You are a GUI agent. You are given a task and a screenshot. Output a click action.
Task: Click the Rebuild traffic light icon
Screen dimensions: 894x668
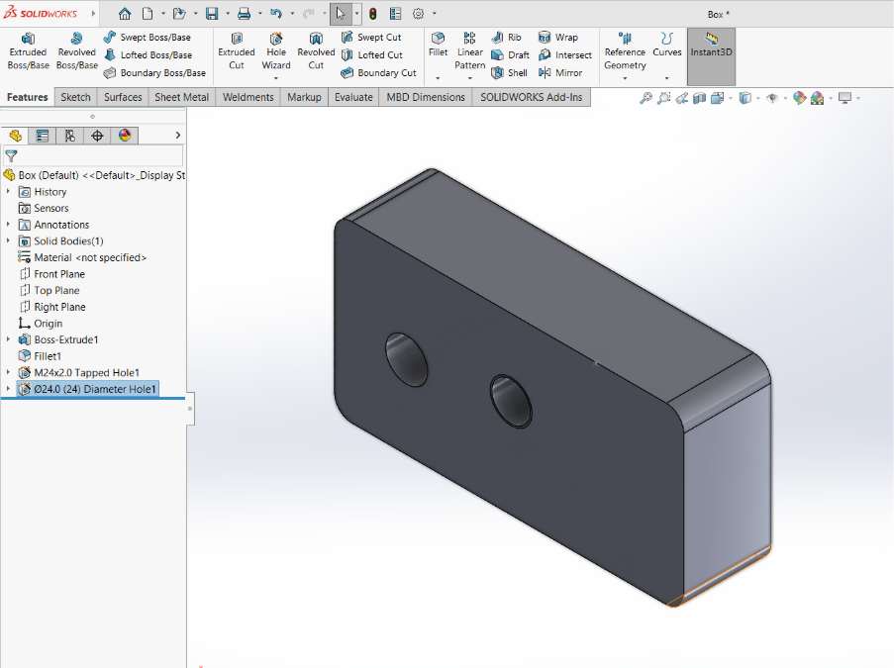(373, 14)
